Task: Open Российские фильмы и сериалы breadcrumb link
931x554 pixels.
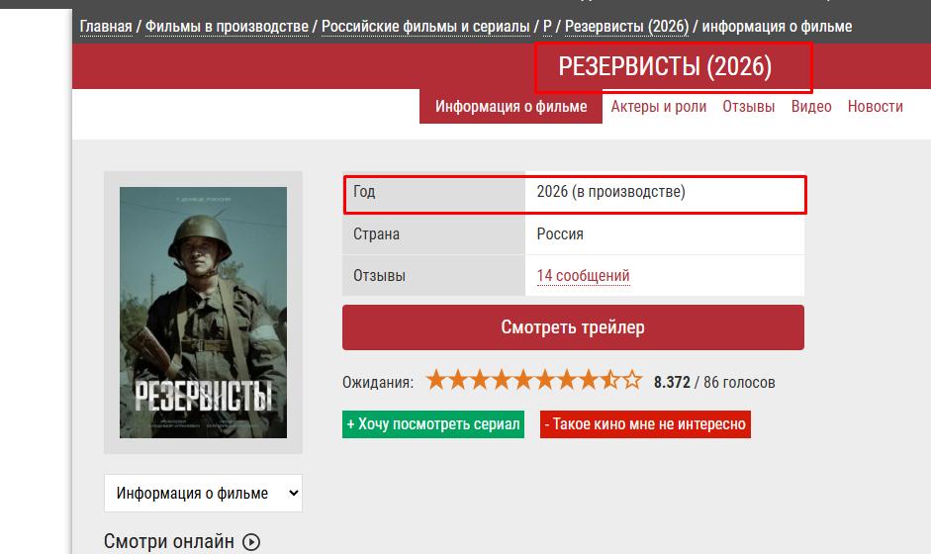Action: (x=425, y=26)
